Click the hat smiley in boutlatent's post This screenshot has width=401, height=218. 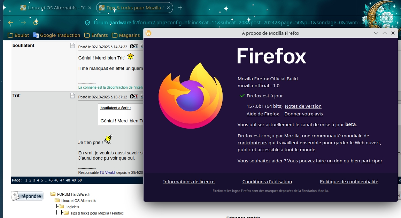[130, 56]
